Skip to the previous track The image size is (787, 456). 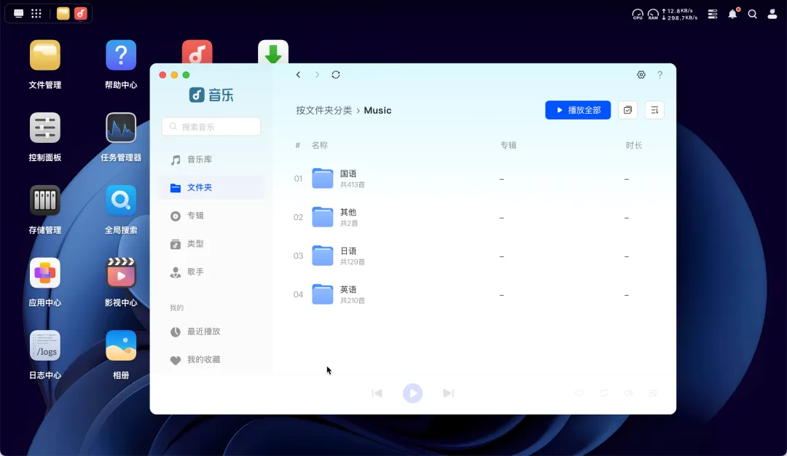(x=377, y=393)
